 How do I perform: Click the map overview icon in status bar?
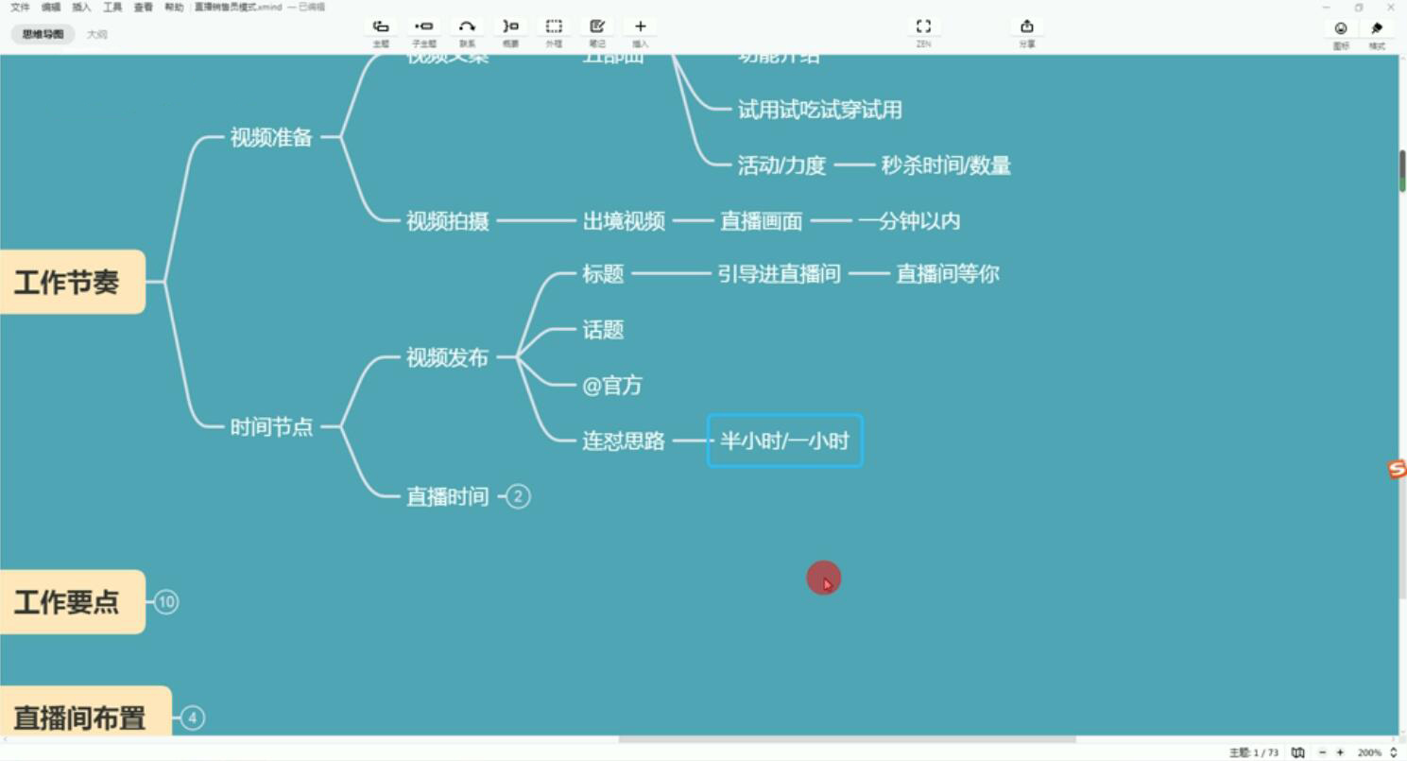click(x=1298, y=752)
